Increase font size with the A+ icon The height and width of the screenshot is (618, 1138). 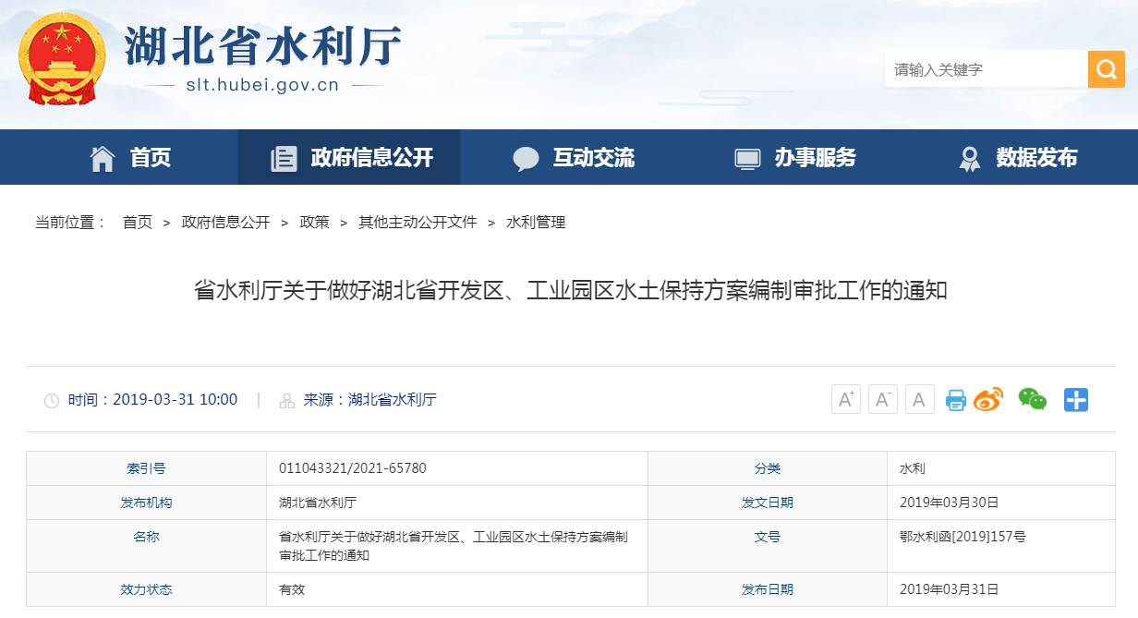[x=845, y=398]
